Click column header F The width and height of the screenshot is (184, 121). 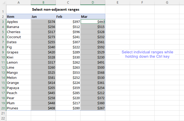point(142,2)
